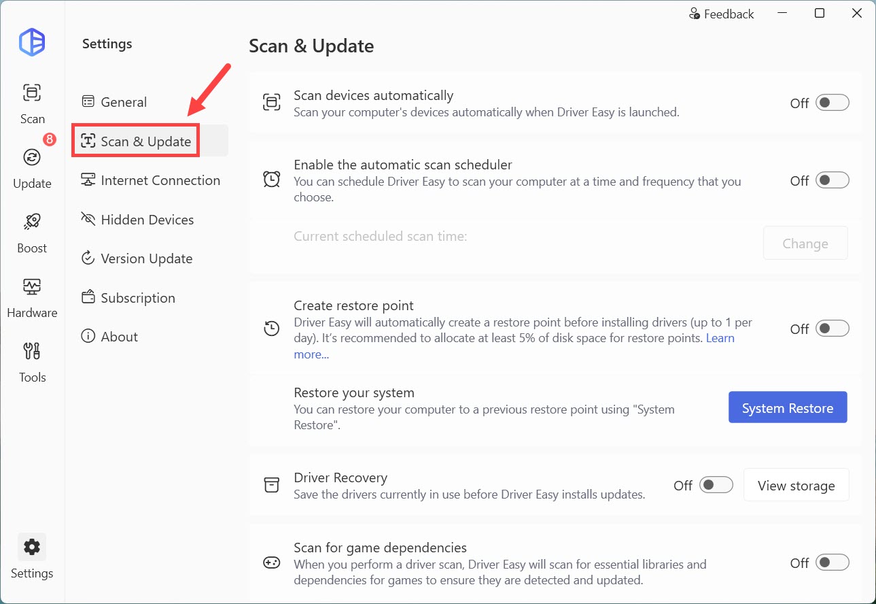Open View storage for Driver Recovery
Image resolution: width=876 pixels, height=604 pixels.
(x=796, y=485)
